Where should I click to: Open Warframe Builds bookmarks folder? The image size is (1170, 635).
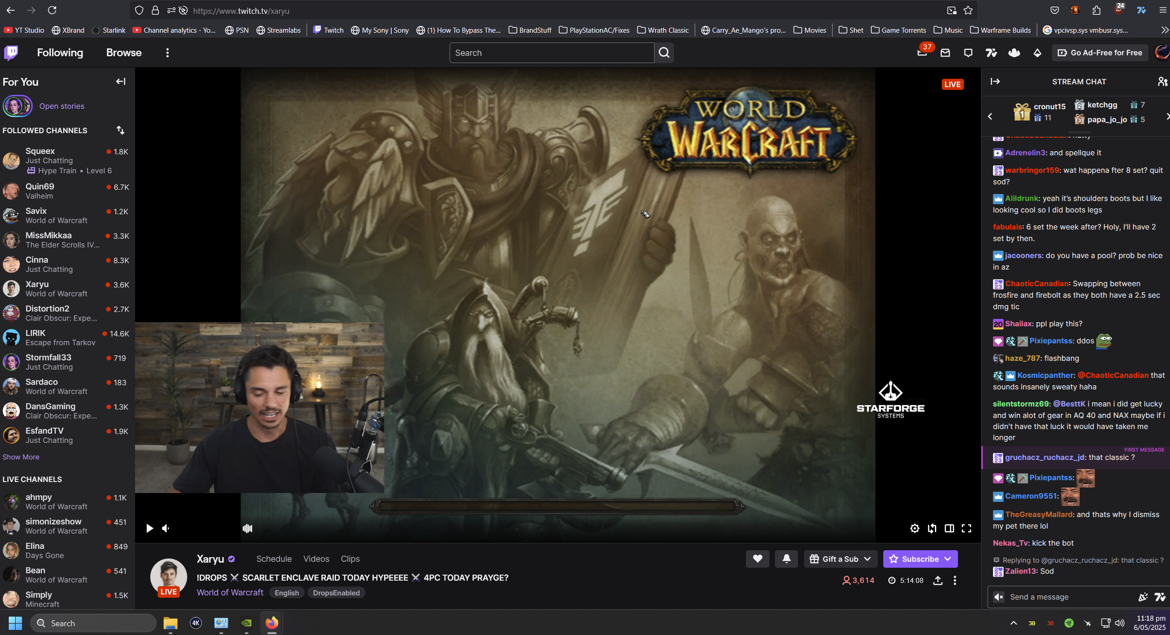click(1000, 30)
